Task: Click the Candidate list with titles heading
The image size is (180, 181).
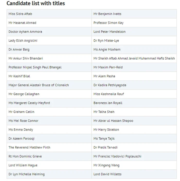Action: pos(36,3)
